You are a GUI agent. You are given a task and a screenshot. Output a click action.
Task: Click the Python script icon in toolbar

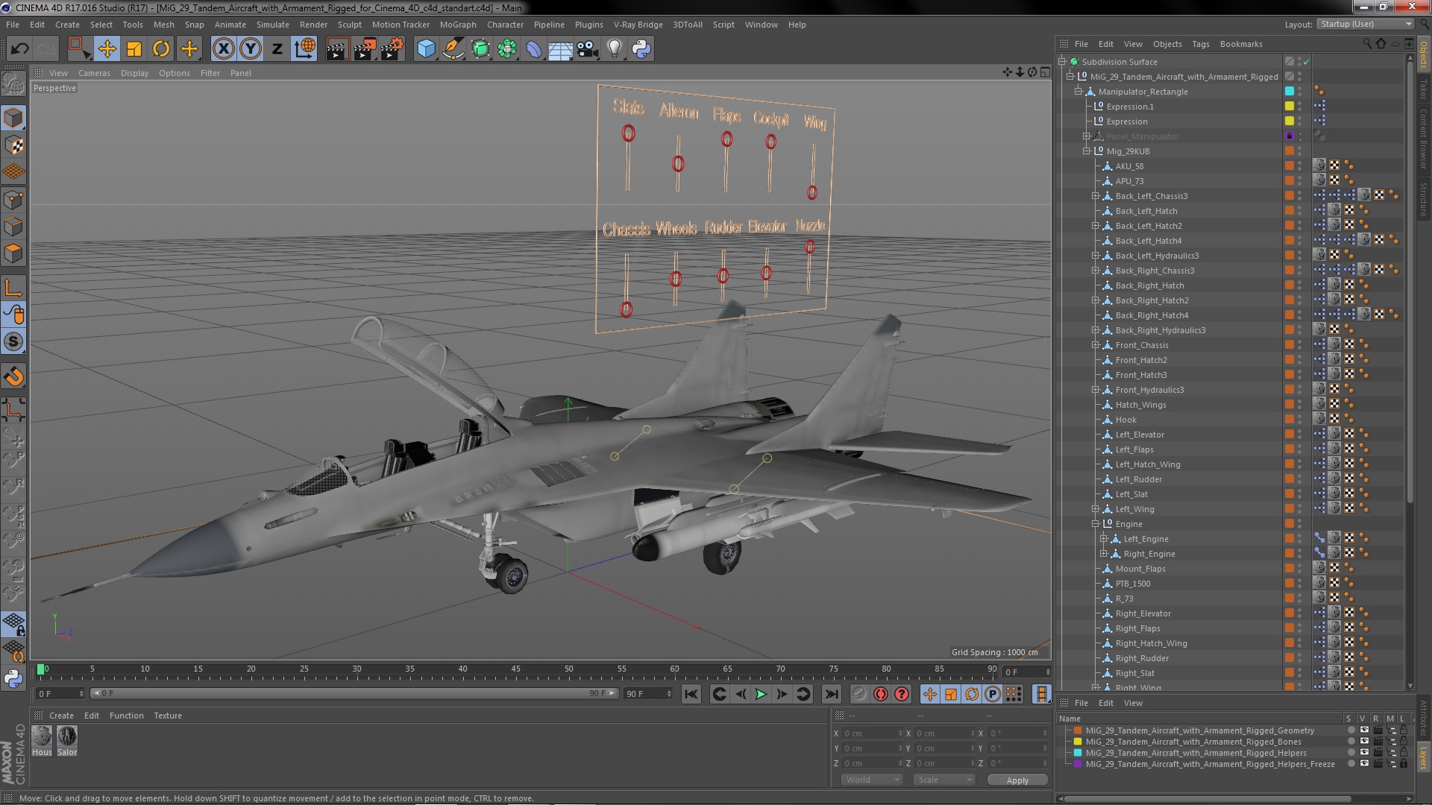[641, 49]
